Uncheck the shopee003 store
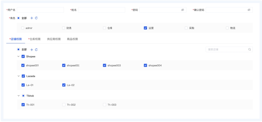 (x=105, y=65)
